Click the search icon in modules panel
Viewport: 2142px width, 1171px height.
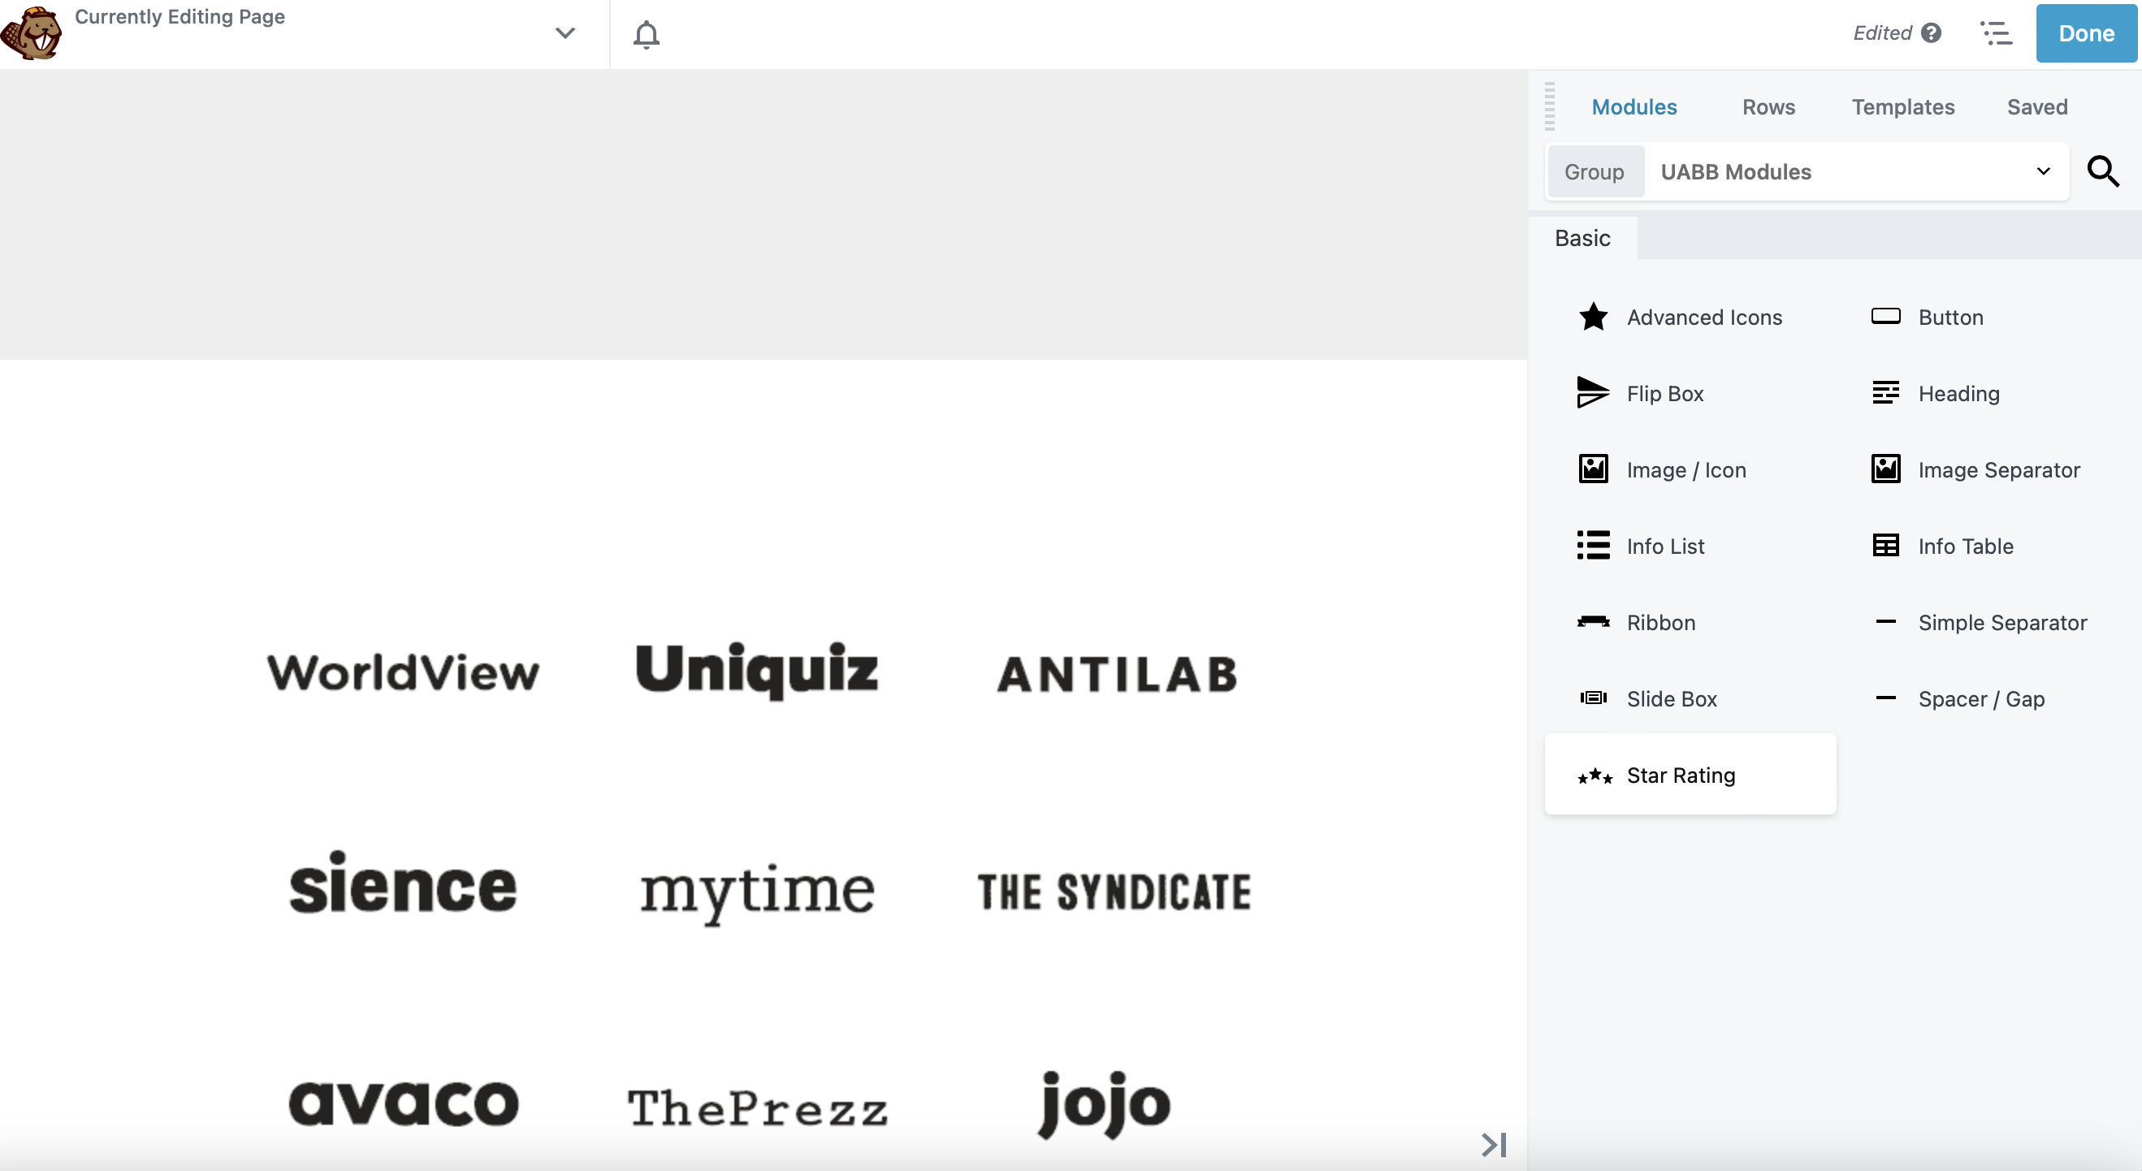click(2103, 171)
